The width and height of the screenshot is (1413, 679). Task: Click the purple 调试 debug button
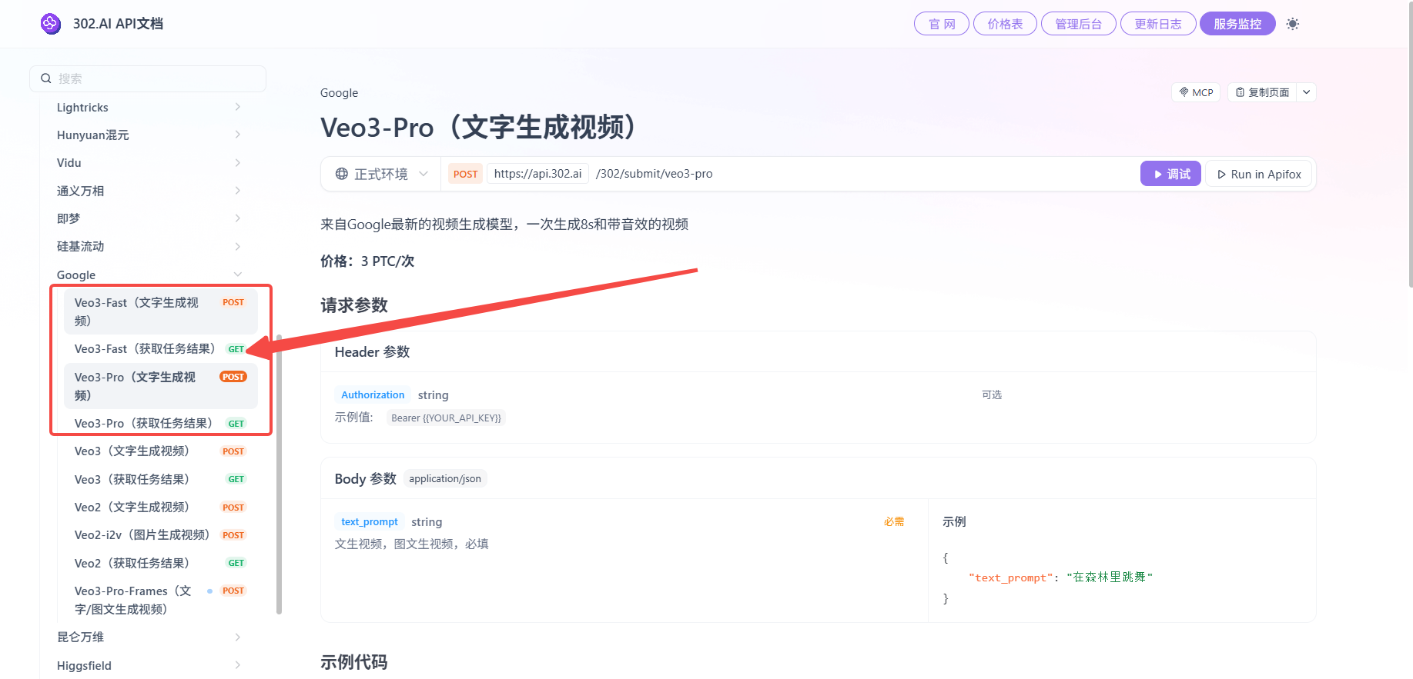click(1170, 174)
